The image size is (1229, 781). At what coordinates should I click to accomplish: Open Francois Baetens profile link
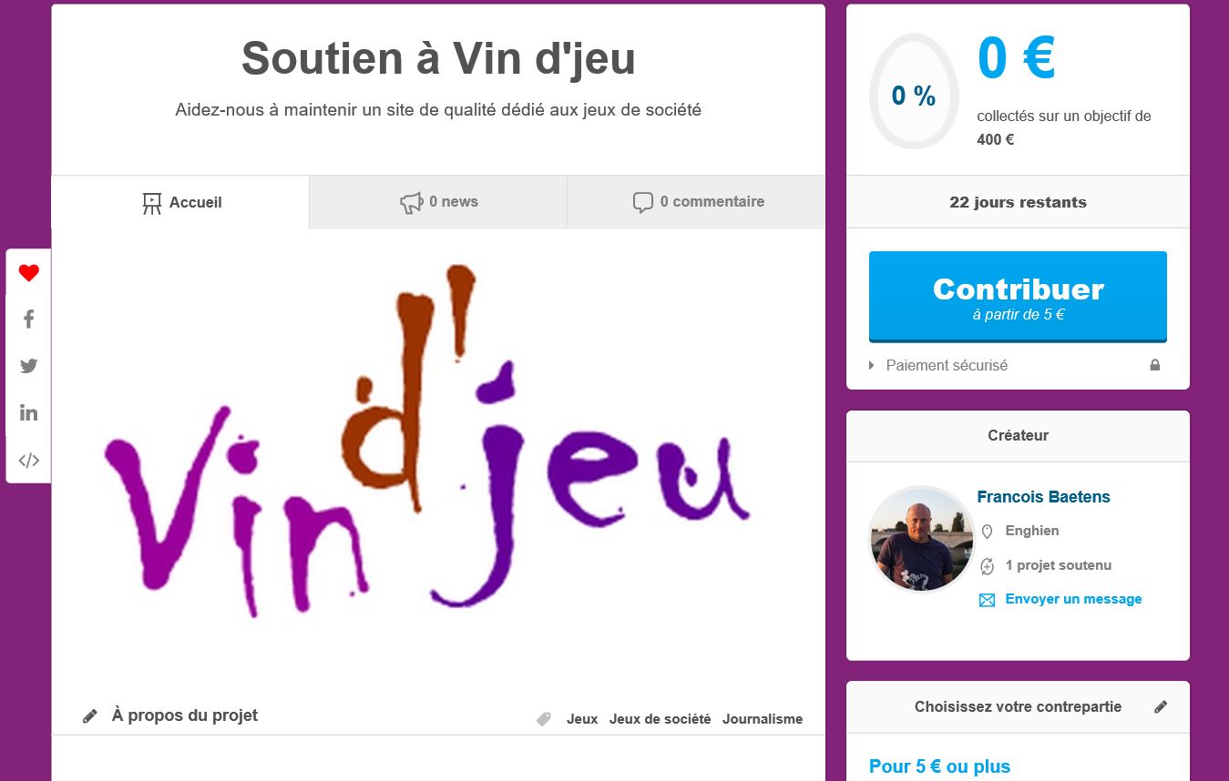(1043, 497)
